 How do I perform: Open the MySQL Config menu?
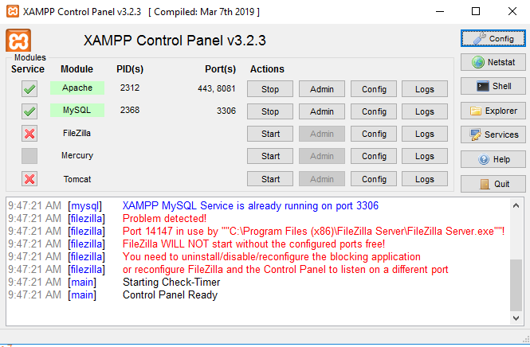374,111
